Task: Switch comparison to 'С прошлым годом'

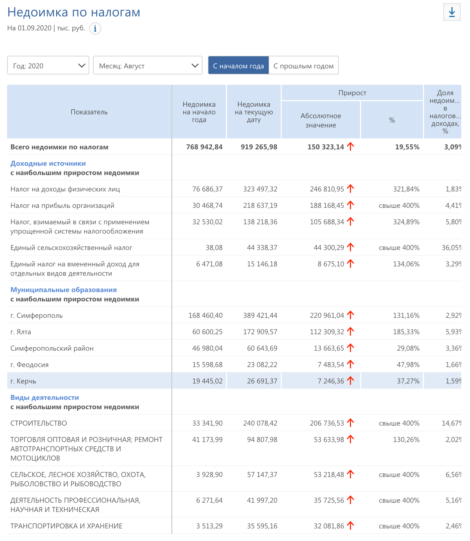Action: click(303, 66)
